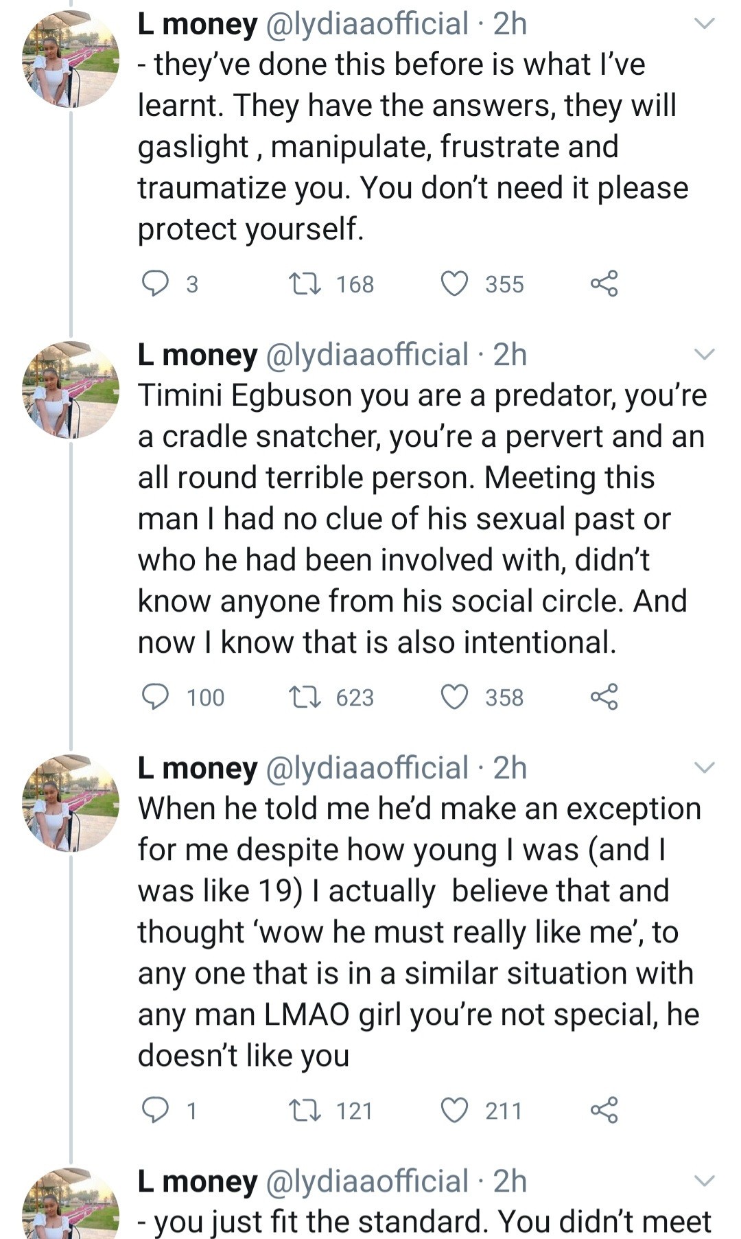Like the tweet with 355 likes

pyautogui.click(x=454, y=283)
